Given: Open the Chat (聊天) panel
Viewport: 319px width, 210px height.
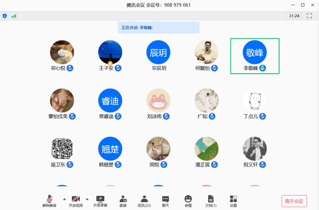Looking at the screenshot, I should 165,201.
